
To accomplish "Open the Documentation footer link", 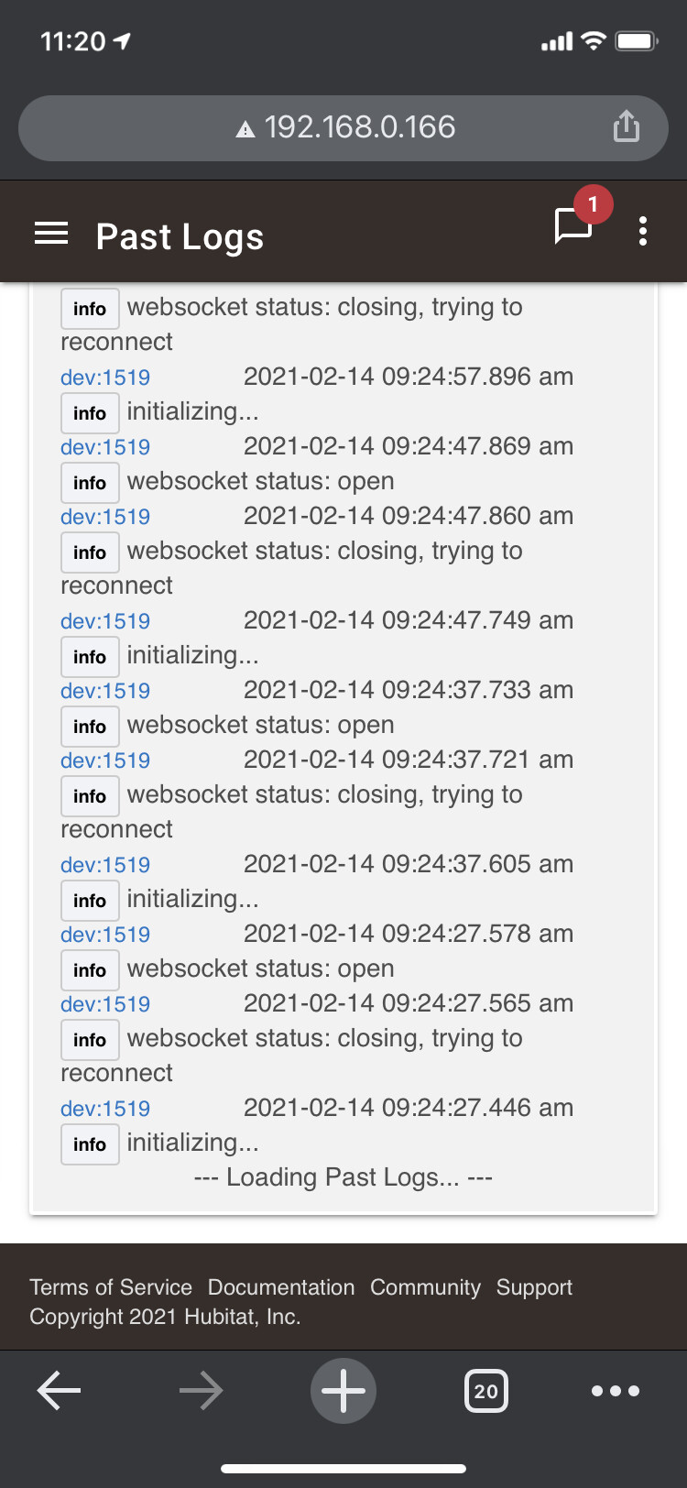I will click(x=280, y=1287).
